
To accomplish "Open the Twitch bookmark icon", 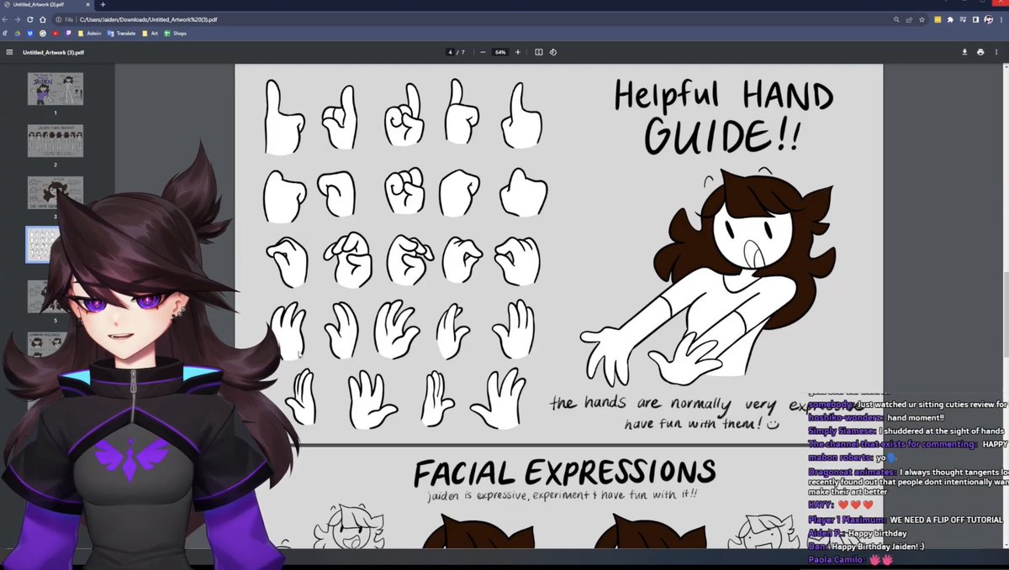I will (68, 34).
